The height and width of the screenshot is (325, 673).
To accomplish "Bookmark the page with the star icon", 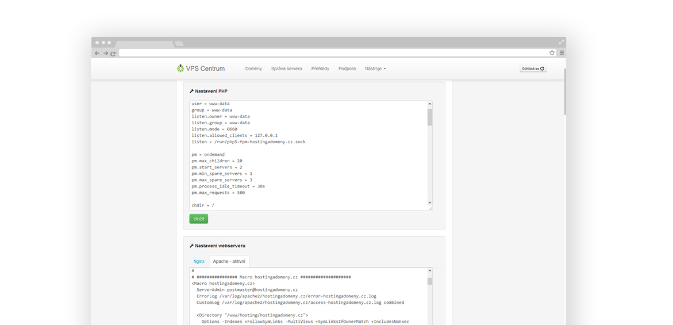I will (552, 53).
